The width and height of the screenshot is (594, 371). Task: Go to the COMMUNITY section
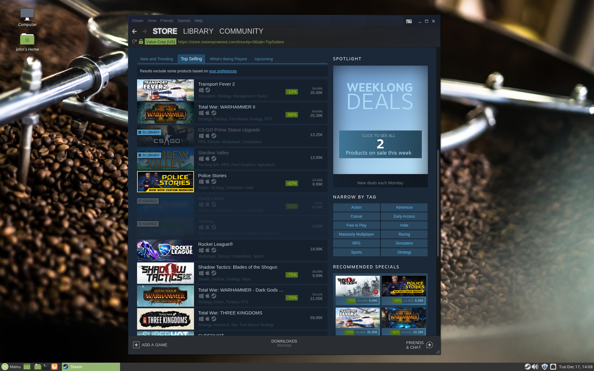click(241, 31)
